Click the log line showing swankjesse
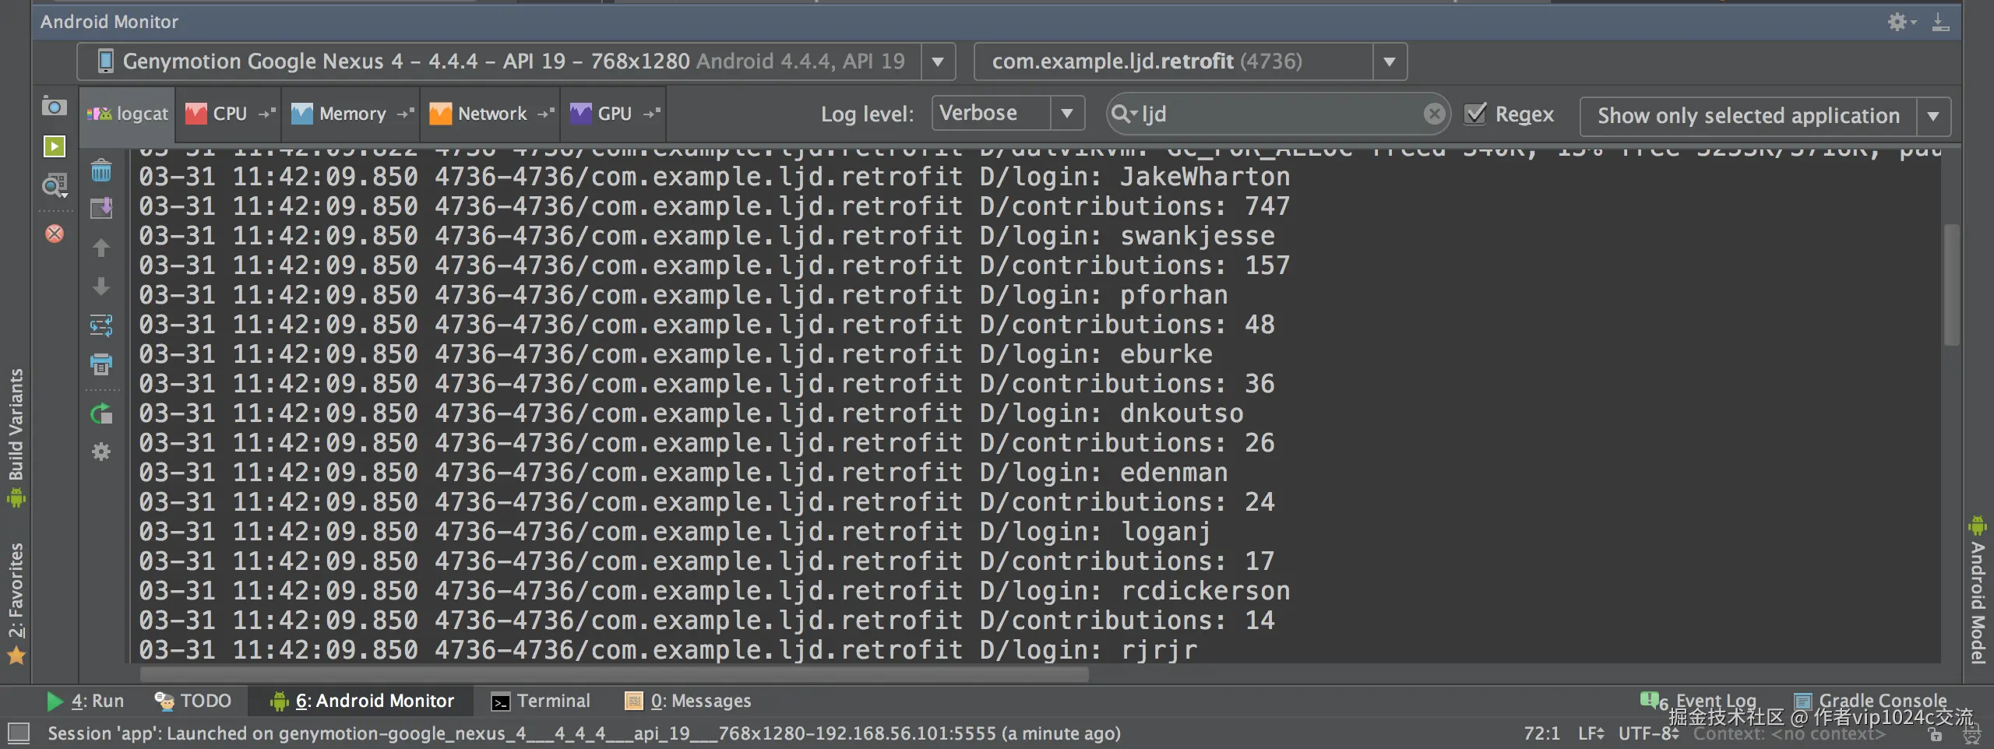The image size is (1994, 749). (x=706, y=236)
